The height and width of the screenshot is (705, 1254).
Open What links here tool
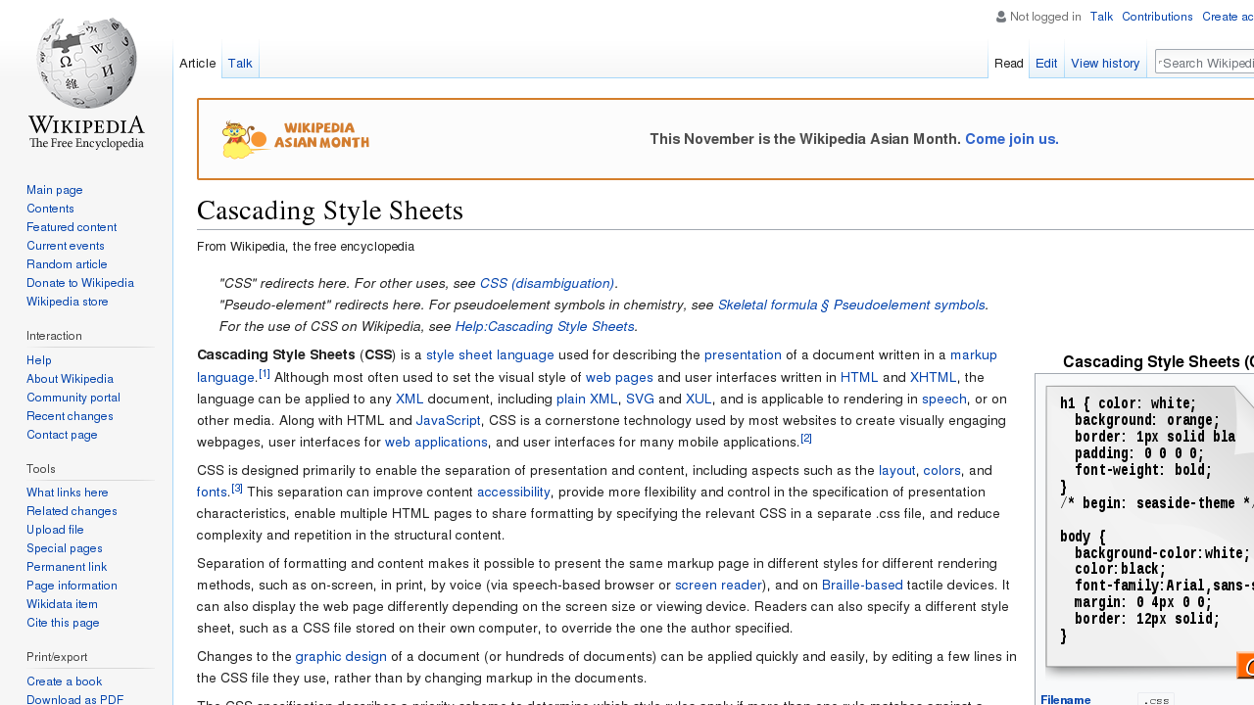tap(68, 493)
